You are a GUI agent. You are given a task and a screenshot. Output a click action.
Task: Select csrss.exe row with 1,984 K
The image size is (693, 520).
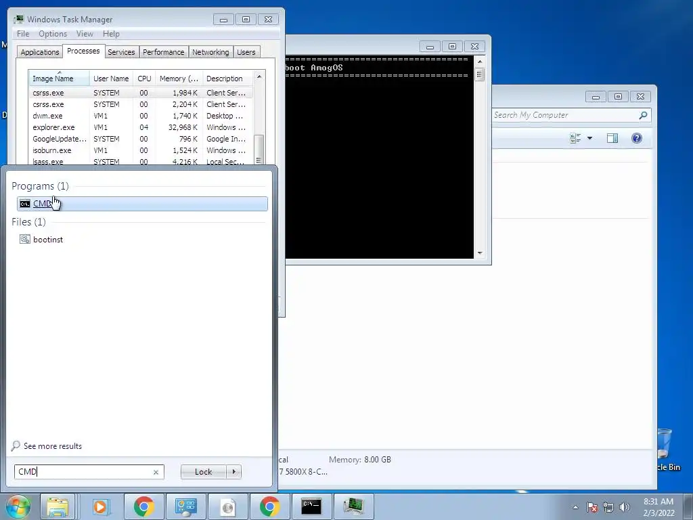coord(141,93)
